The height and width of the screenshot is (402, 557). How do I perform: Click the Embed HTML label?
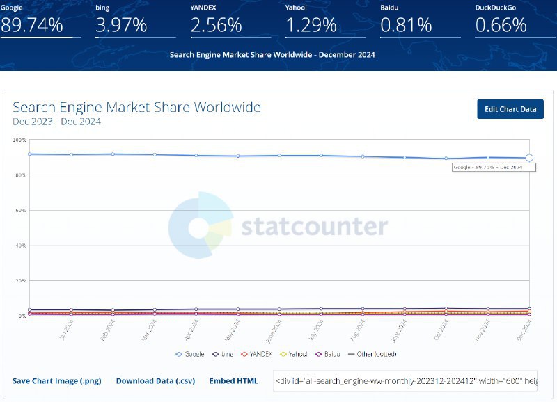point(233,381)
